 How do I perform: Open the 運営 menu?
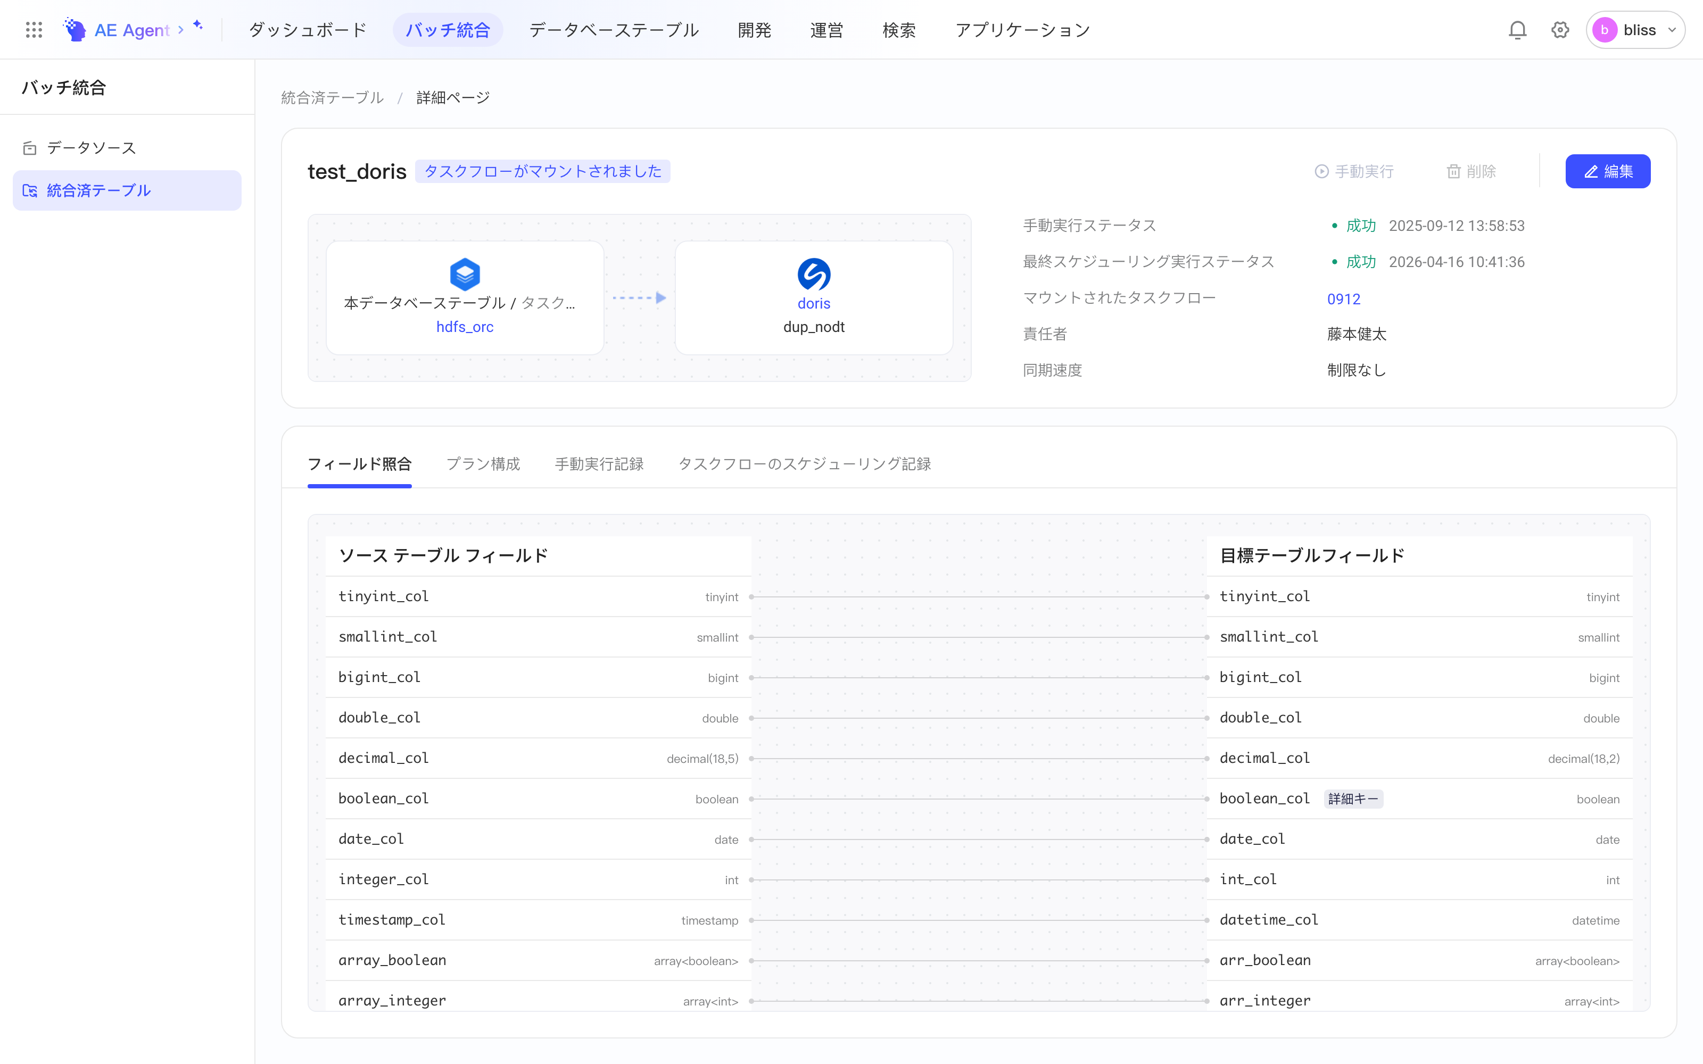pos(827,30)
